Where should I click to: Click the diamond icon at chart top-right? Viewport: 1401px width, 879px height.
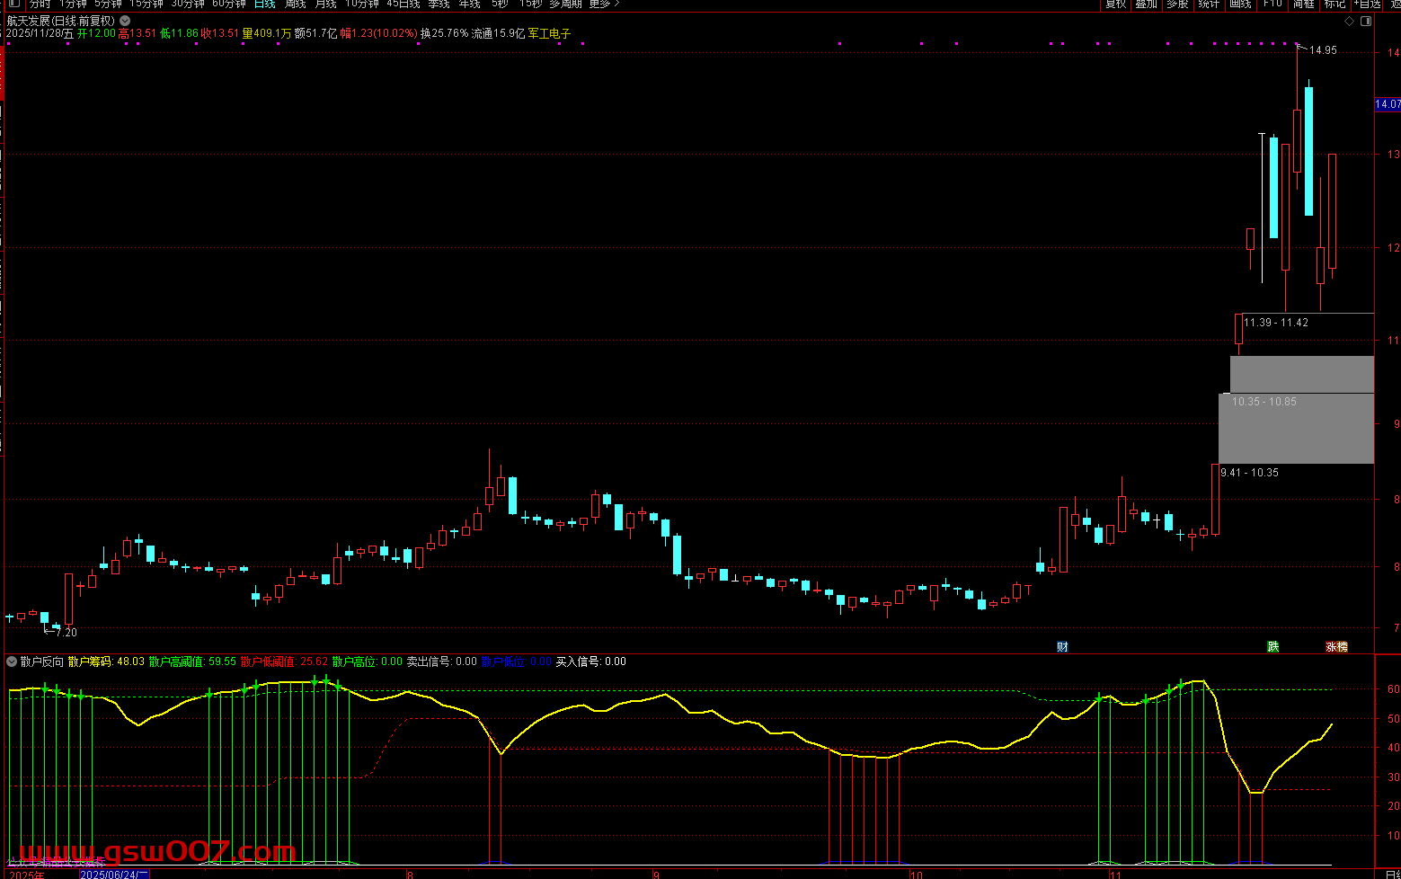(x=1349, y=21)
